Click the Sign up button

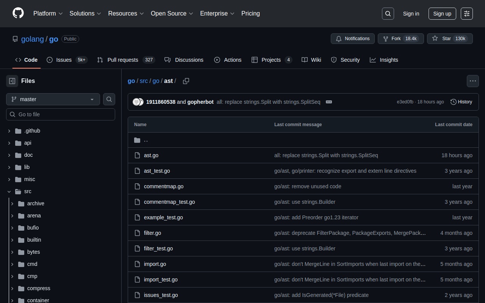click(x=442, y=14)
